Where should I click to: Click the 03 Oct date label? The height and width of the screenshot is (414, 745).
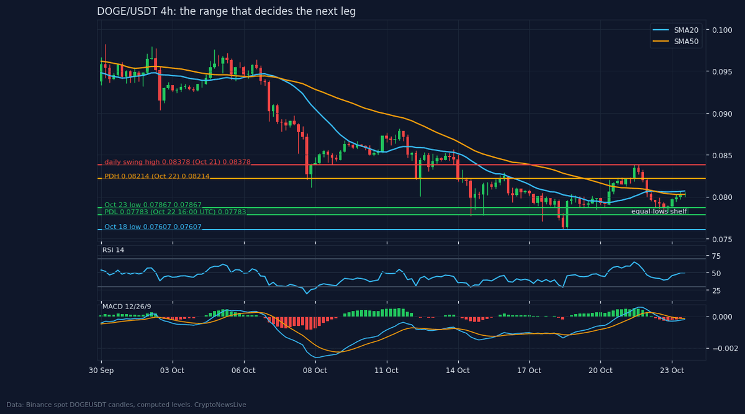point(172,371)
